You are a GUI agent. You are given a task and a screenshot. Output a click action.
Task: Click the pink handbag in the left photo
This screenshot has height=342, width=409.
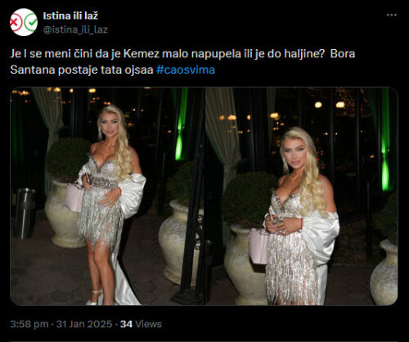tap(74, 198)
